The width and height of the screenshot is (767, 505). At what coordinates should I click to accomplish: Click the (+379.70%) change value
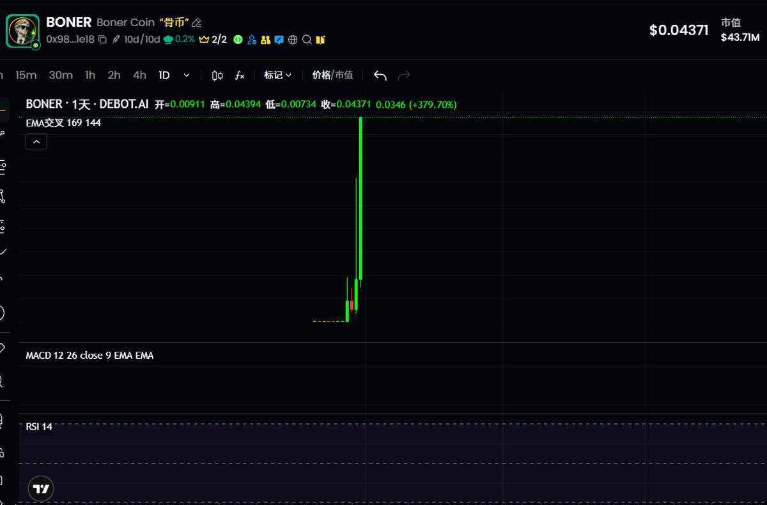[x=433, y=104]
